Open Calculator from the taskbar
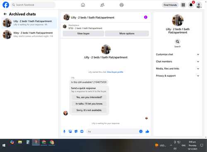This screenshot has height=152, width=207. 28,142
